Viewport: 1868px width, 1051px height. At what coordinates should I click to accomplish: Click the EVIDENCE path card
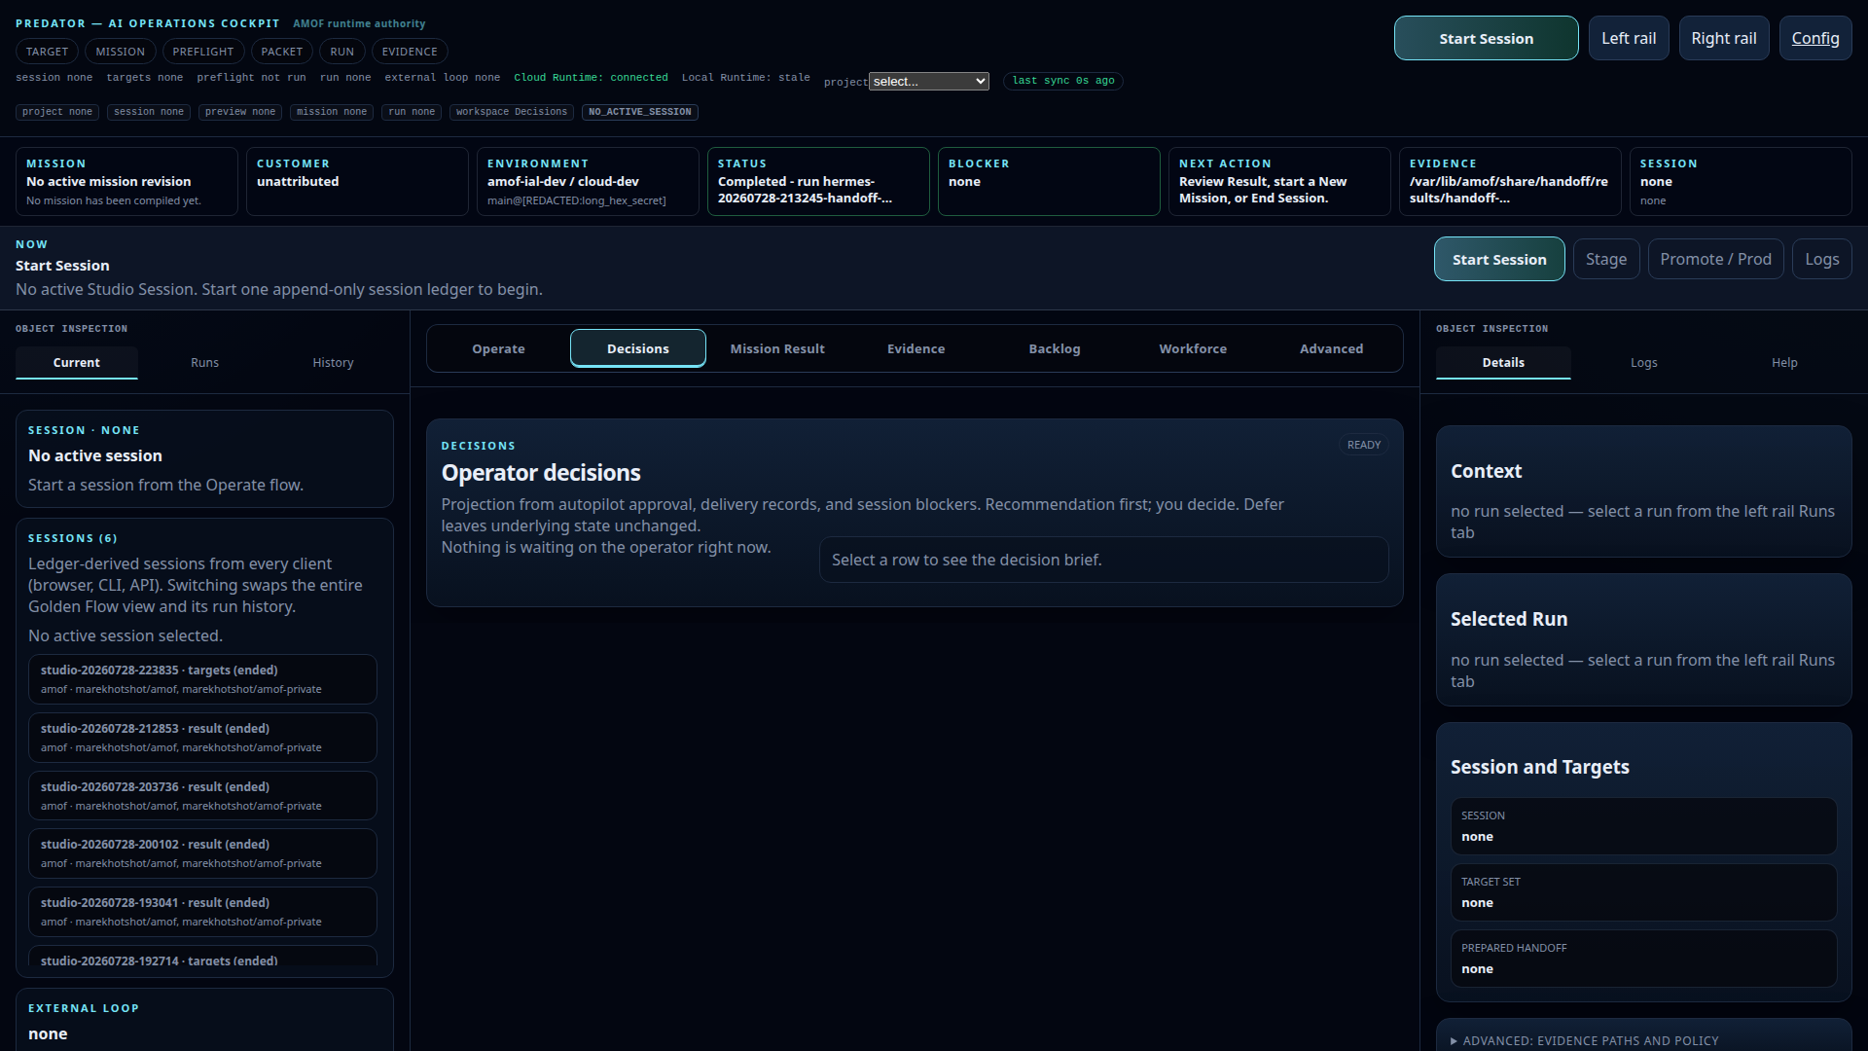(1510, 181)
